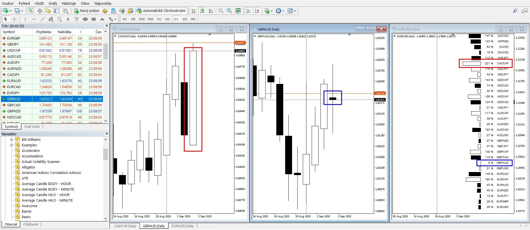
Task: Tile chart windows with grid icon
Action: coord(238,11)
